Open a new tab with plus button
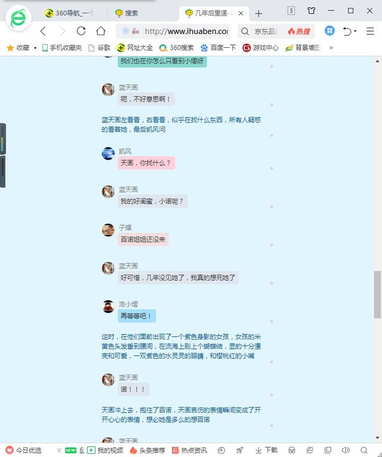 tap(258, 13)
